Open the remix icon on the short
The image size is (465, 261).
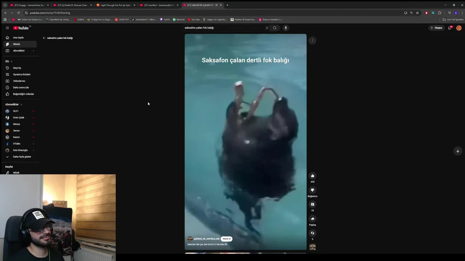pos(312,233)
